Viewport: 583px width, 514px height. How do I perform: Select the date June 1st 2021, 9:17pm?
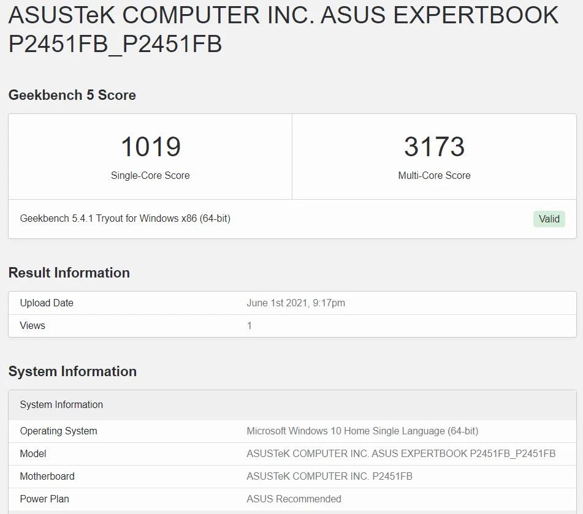click(x=296, y=303)
